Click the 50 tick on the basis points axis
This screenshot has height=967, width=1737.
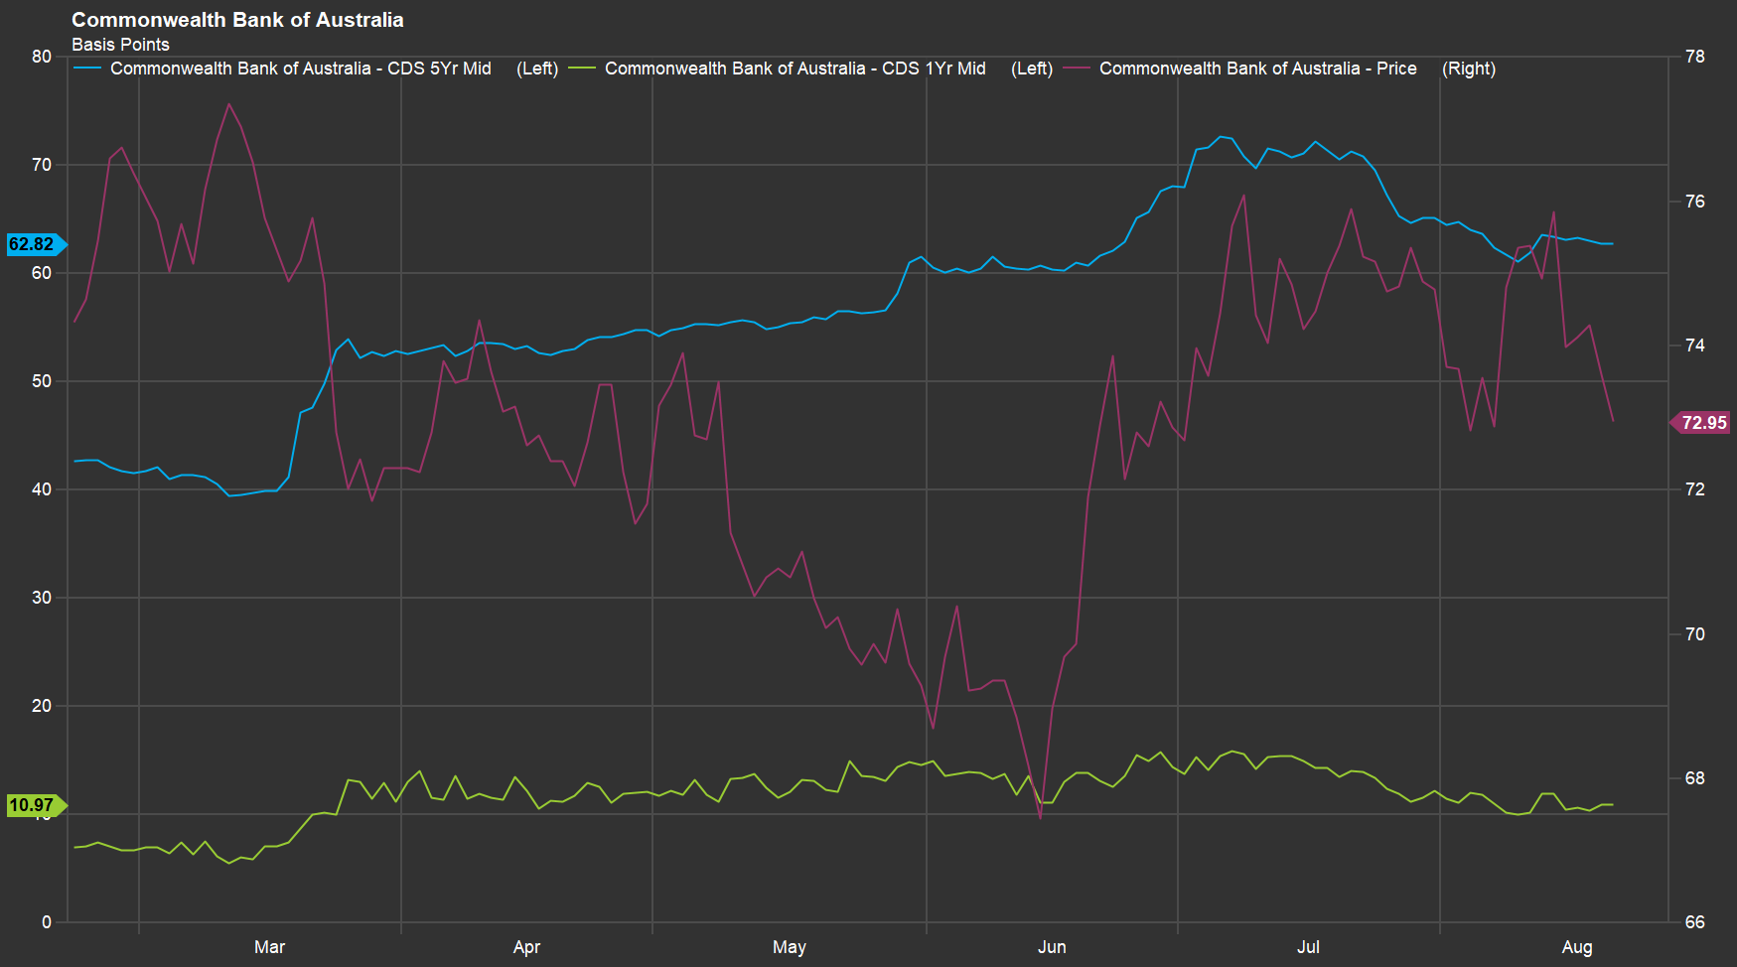coord(42,381)
